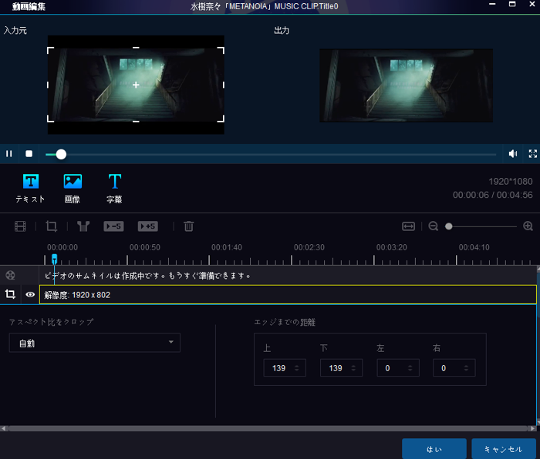This screenshot has width=540, height=459.
Task: Click the playback progress slider knob
Action: coord(61,154)
